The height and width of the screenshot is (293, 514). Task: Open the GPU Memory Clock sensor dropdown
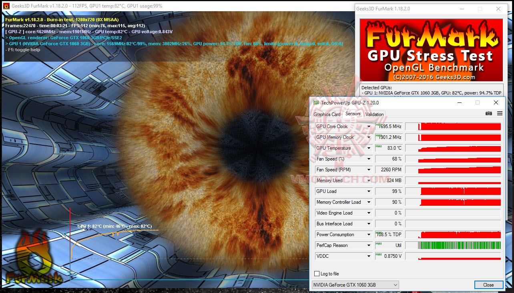click(x=369, y=137)
